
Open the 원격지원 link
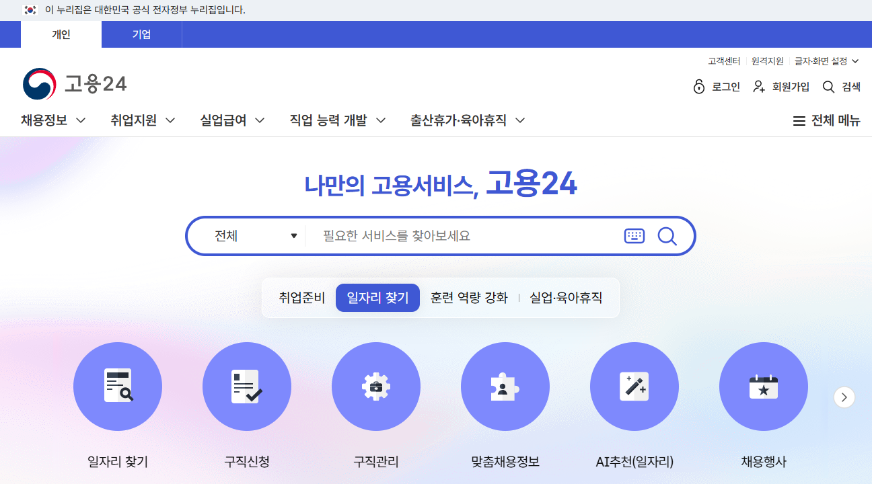click(x=768, y=61)
